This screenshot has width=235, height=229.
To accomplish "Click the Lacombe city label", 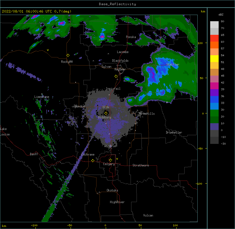I will click(123, 52).
